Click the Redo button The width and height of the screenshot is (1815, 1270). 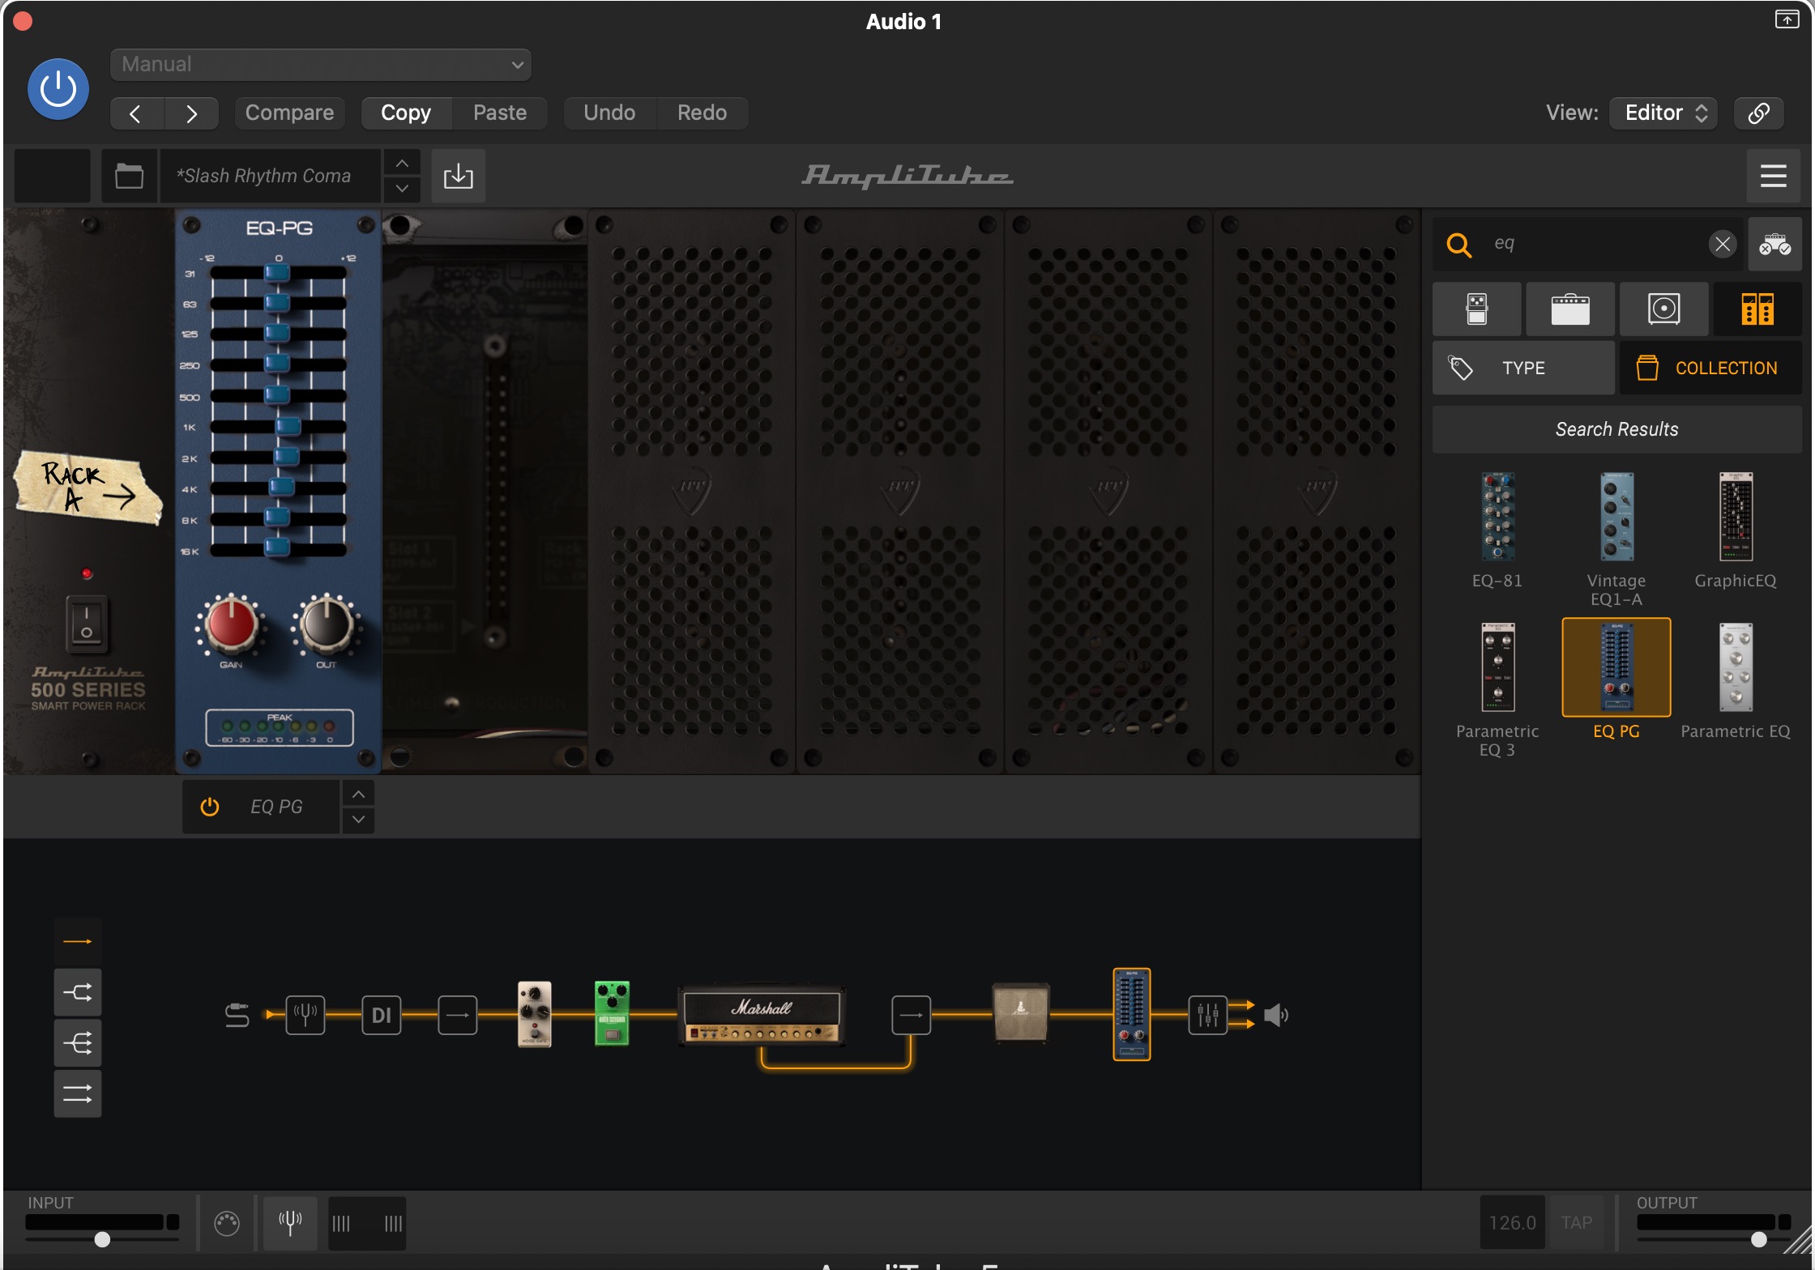[702, 113]
